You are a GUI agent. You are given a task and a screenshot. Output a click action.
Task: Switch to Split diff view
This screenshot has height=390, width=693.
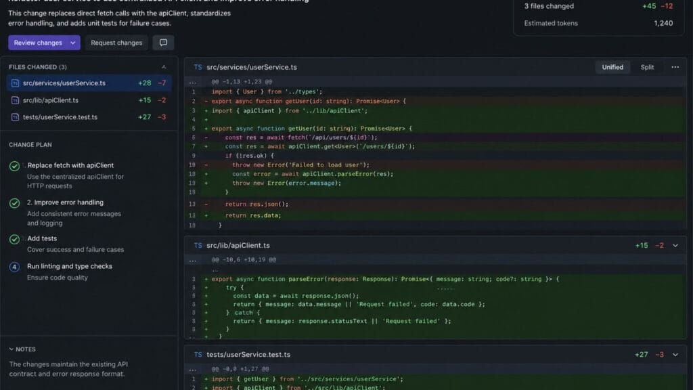tap(647, 67)
